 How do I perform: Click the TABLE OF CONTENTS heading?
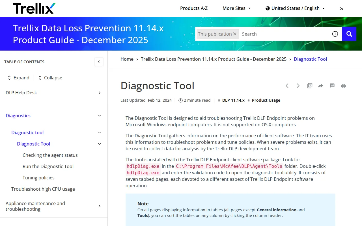click(x=24, y=62)
